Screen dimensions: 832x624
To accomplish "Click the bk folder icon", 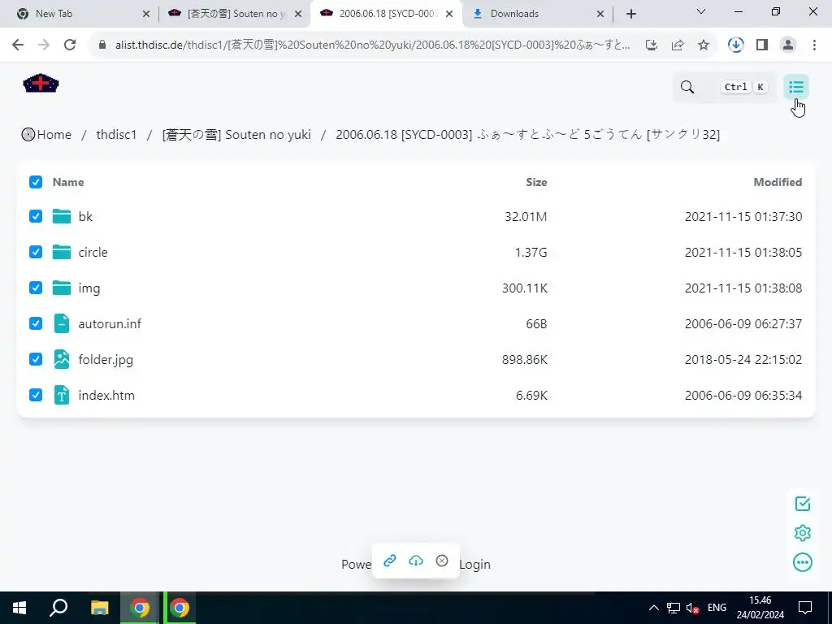I will 62,216.
